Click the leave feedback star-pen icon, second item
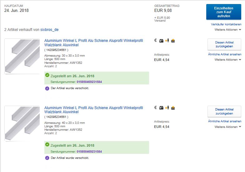245x172 pixels. tap(167, 108)
